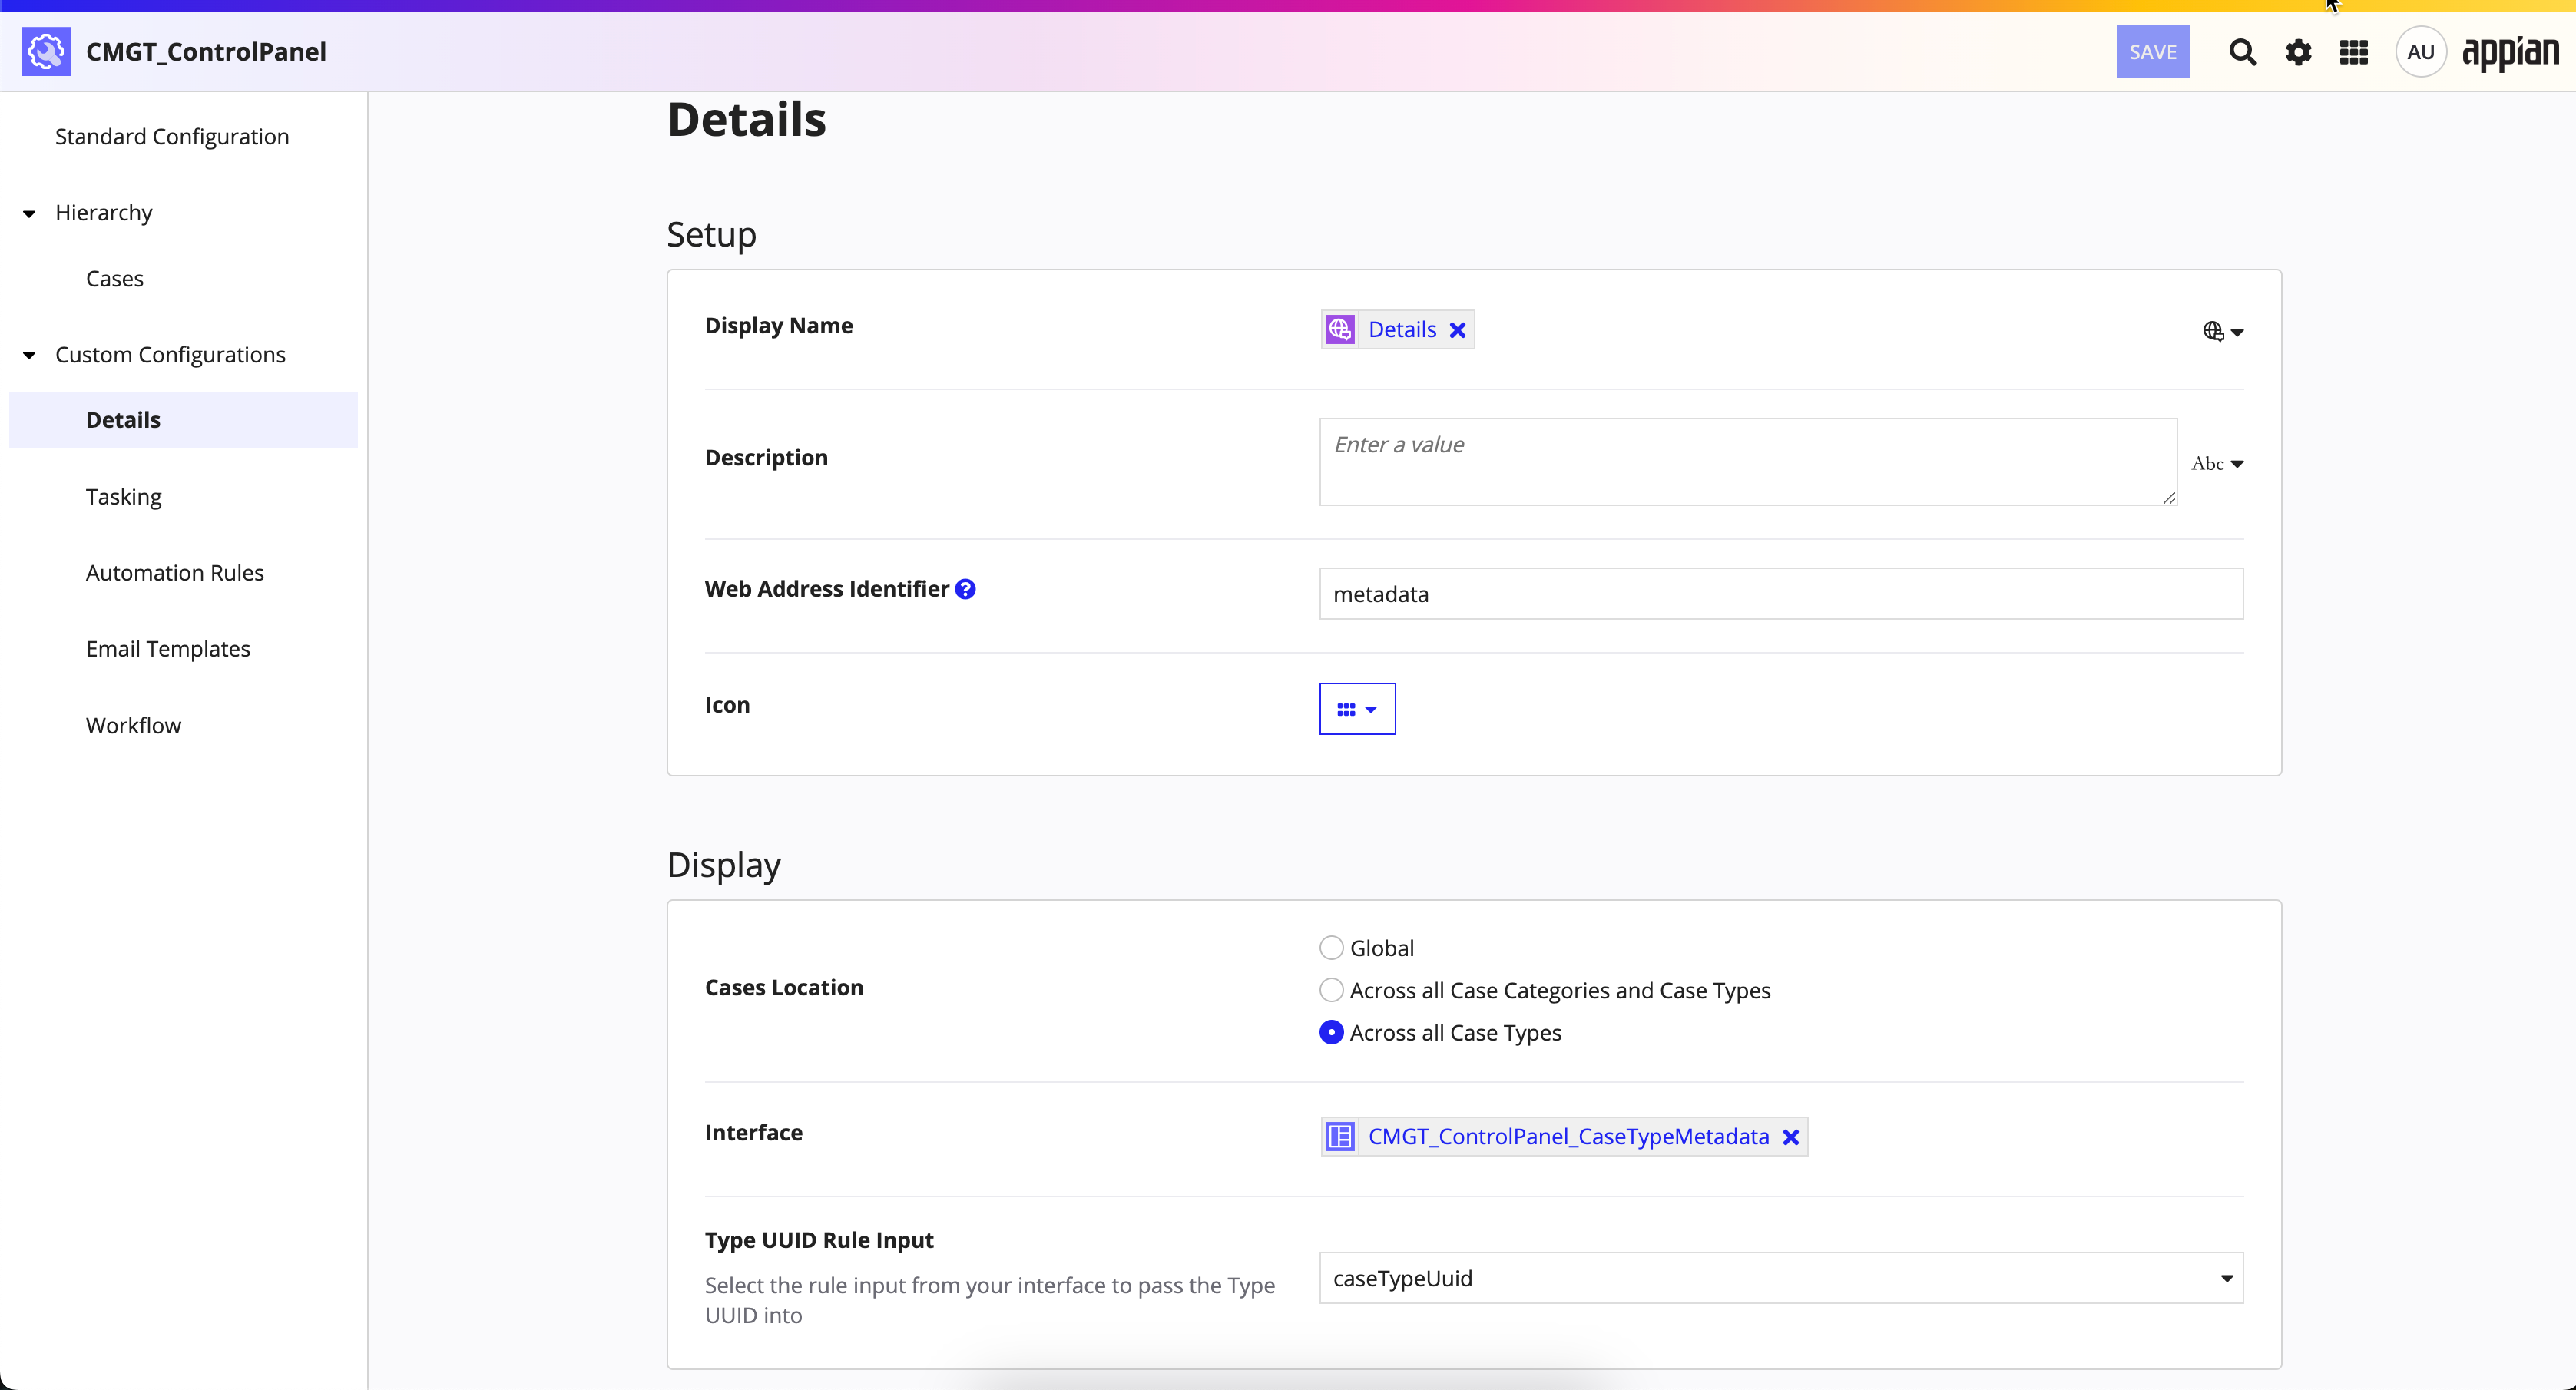Screen dimensions: 2576x1390
Task: Select Details in the sidebar
Action: click(x=183, y=420)
